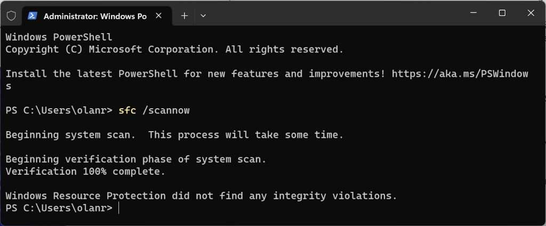Image resolution: width=546 pixels, height=226 pixels.
Task: Expand the new tab profile dropdown chevron
Action: click(203, 16)
